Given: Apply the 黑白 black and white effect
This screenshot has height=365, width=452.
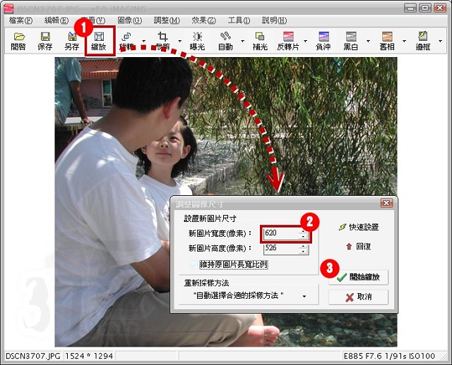Looking at the screenshot, I should (351, 41).
